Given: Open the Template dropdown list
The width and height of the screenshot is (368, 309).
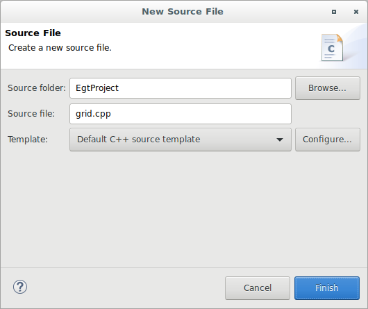Looking at the screenshot, I should coord(181,140).
